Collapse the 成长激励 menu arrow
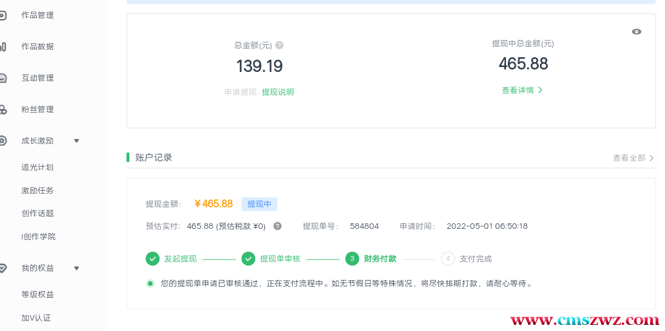Viewport: 665px width, 331px height. click(76, 141)
